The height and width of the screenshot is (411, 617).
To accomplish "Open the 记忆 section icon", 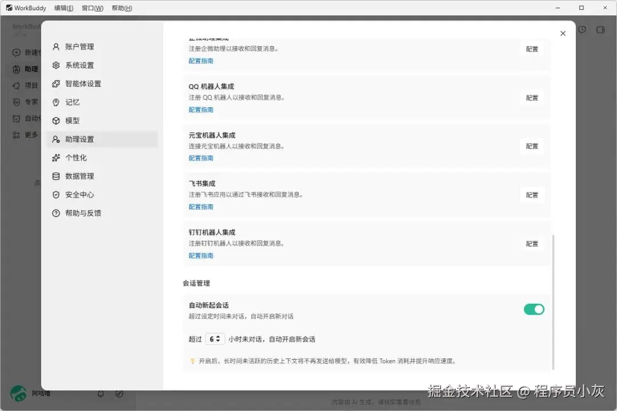I will [56, 102].
